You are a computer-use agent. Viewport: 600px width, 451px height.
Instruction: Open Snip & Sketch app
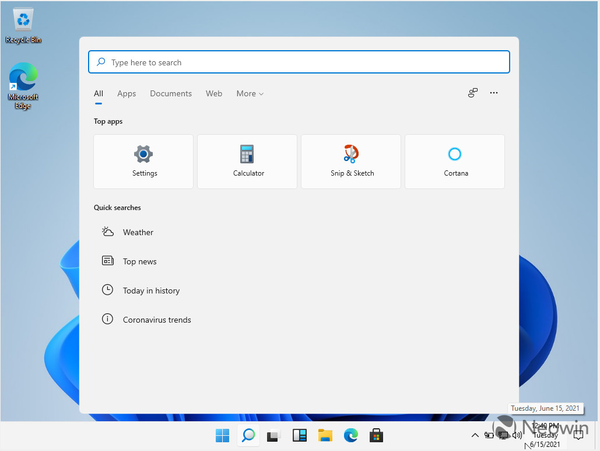tap(351, 162)
